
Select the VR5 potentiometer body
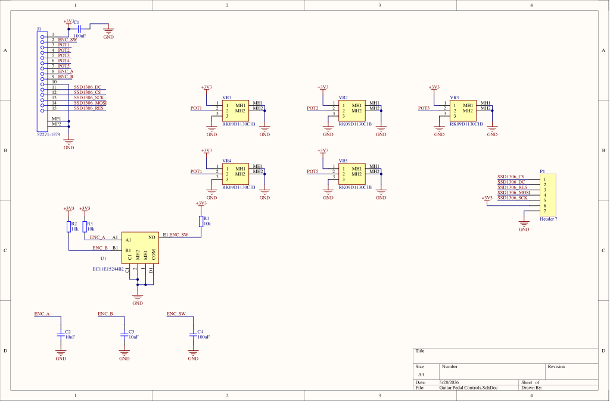tap(352, 174)
